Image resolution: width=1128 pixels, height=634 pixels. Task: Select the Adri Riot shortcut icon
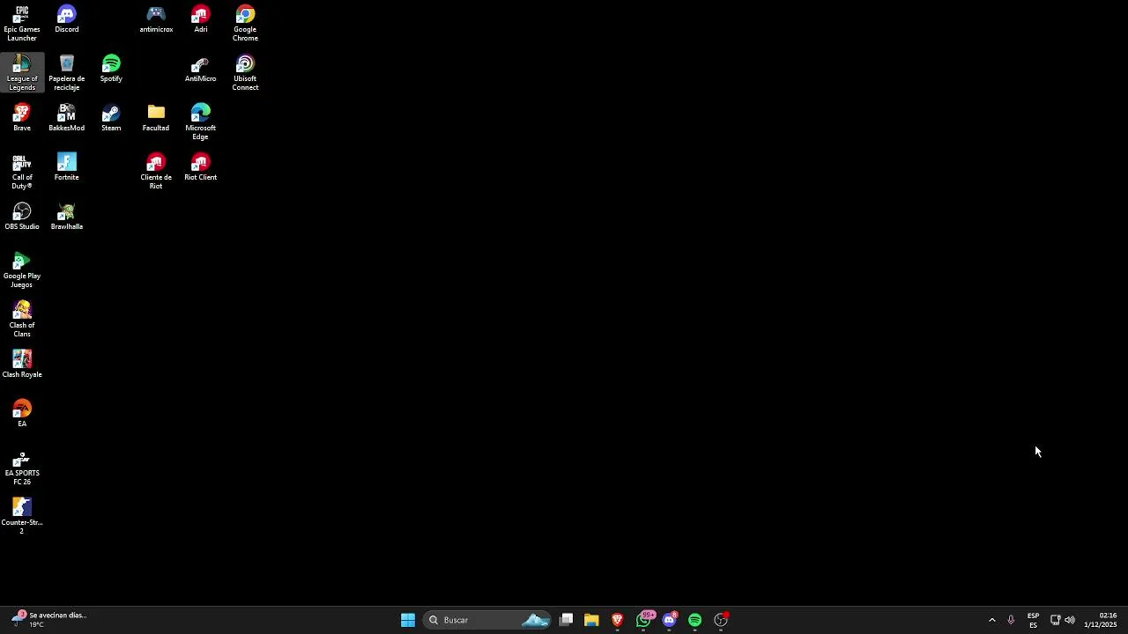(x=201, y=19)
